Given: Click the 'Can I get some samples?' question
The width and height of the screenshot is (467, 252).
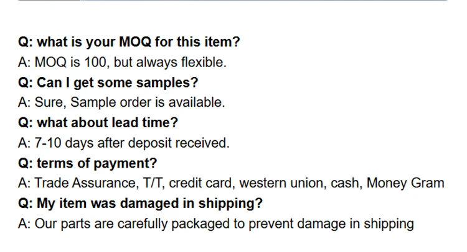Looking at the screenshot, I should coord(108,83).
